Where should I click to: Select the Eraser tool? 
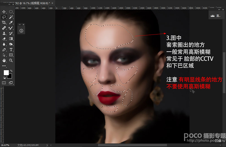(x=4, y=39)
